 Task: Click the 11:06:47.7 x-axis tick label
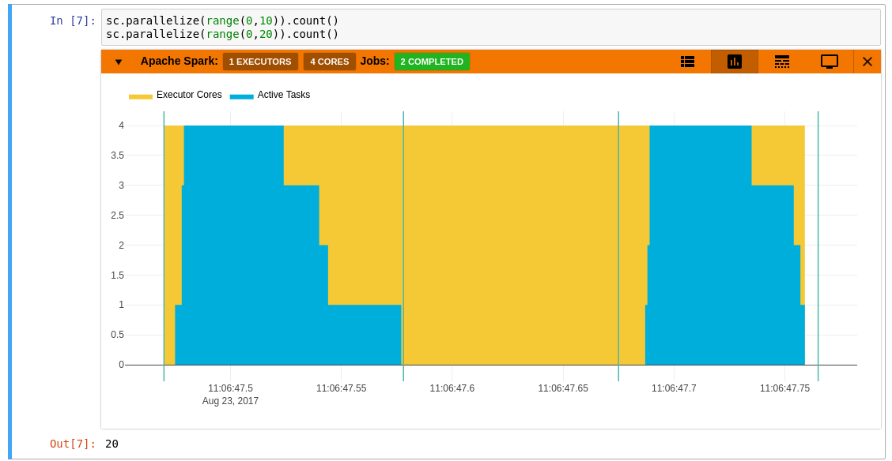coord(674,388)
